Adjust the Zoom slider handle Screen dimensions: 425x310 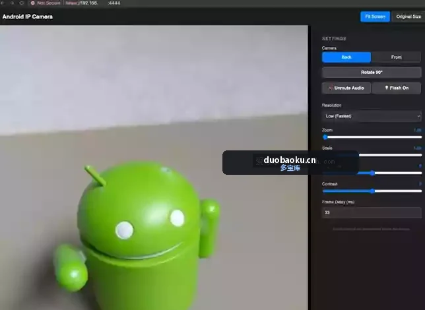coord(325,137)
